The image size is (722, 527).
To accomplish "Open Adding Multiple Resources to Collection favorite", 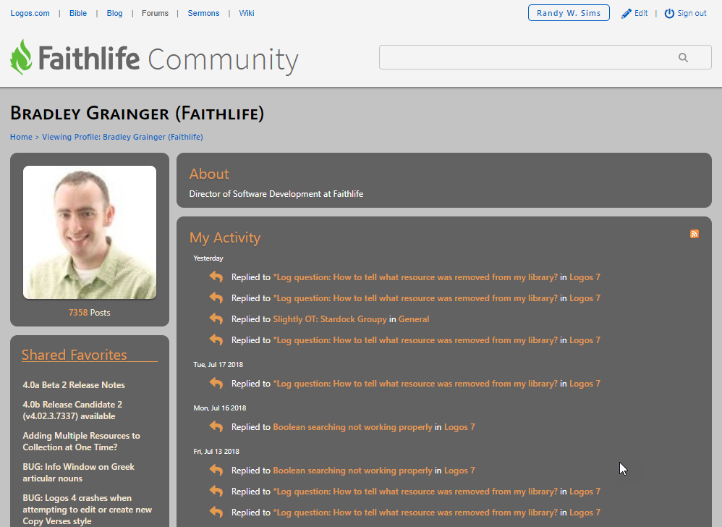I will click(x=82, y=442).
